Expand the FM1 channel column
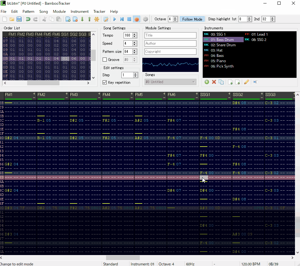This screenshot has width=300, height=266. coord(34,93)
